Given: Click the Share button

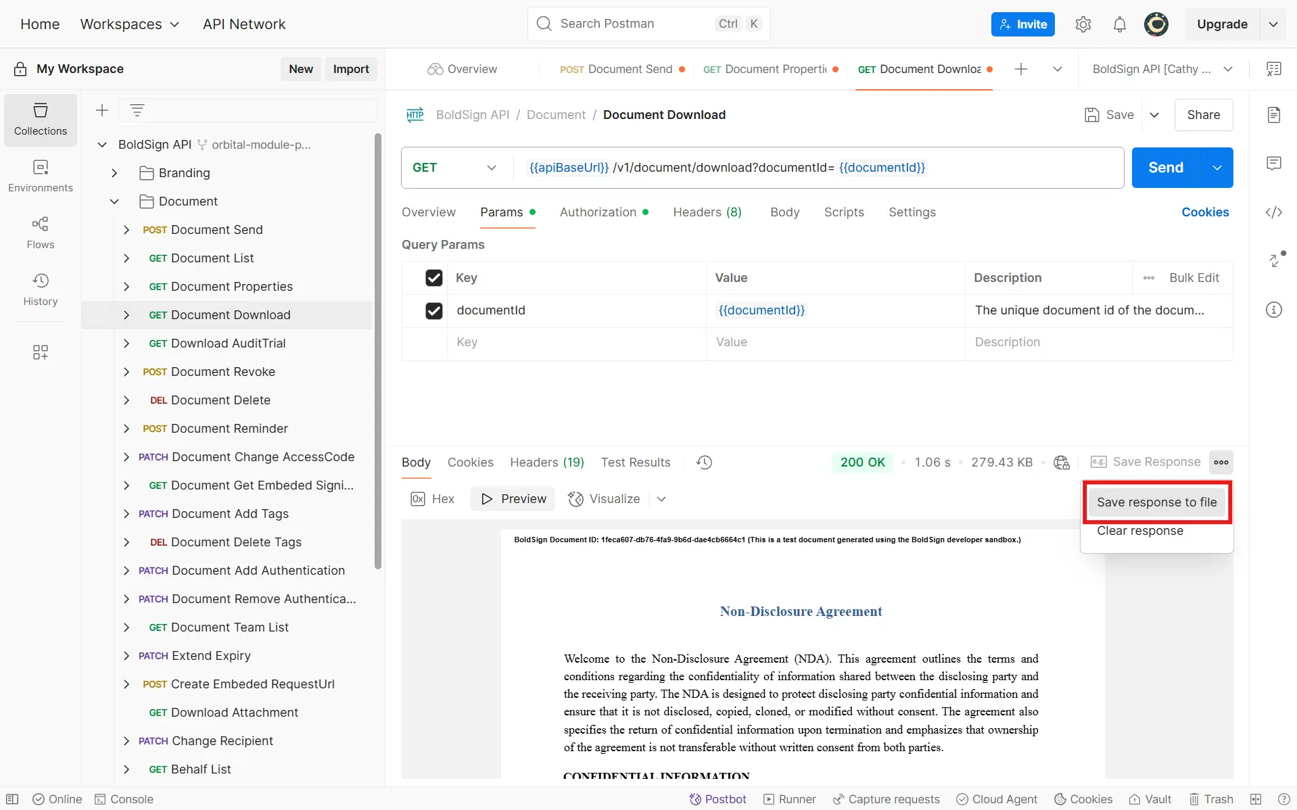Looking at the screenshot, I should [1204, 115].
